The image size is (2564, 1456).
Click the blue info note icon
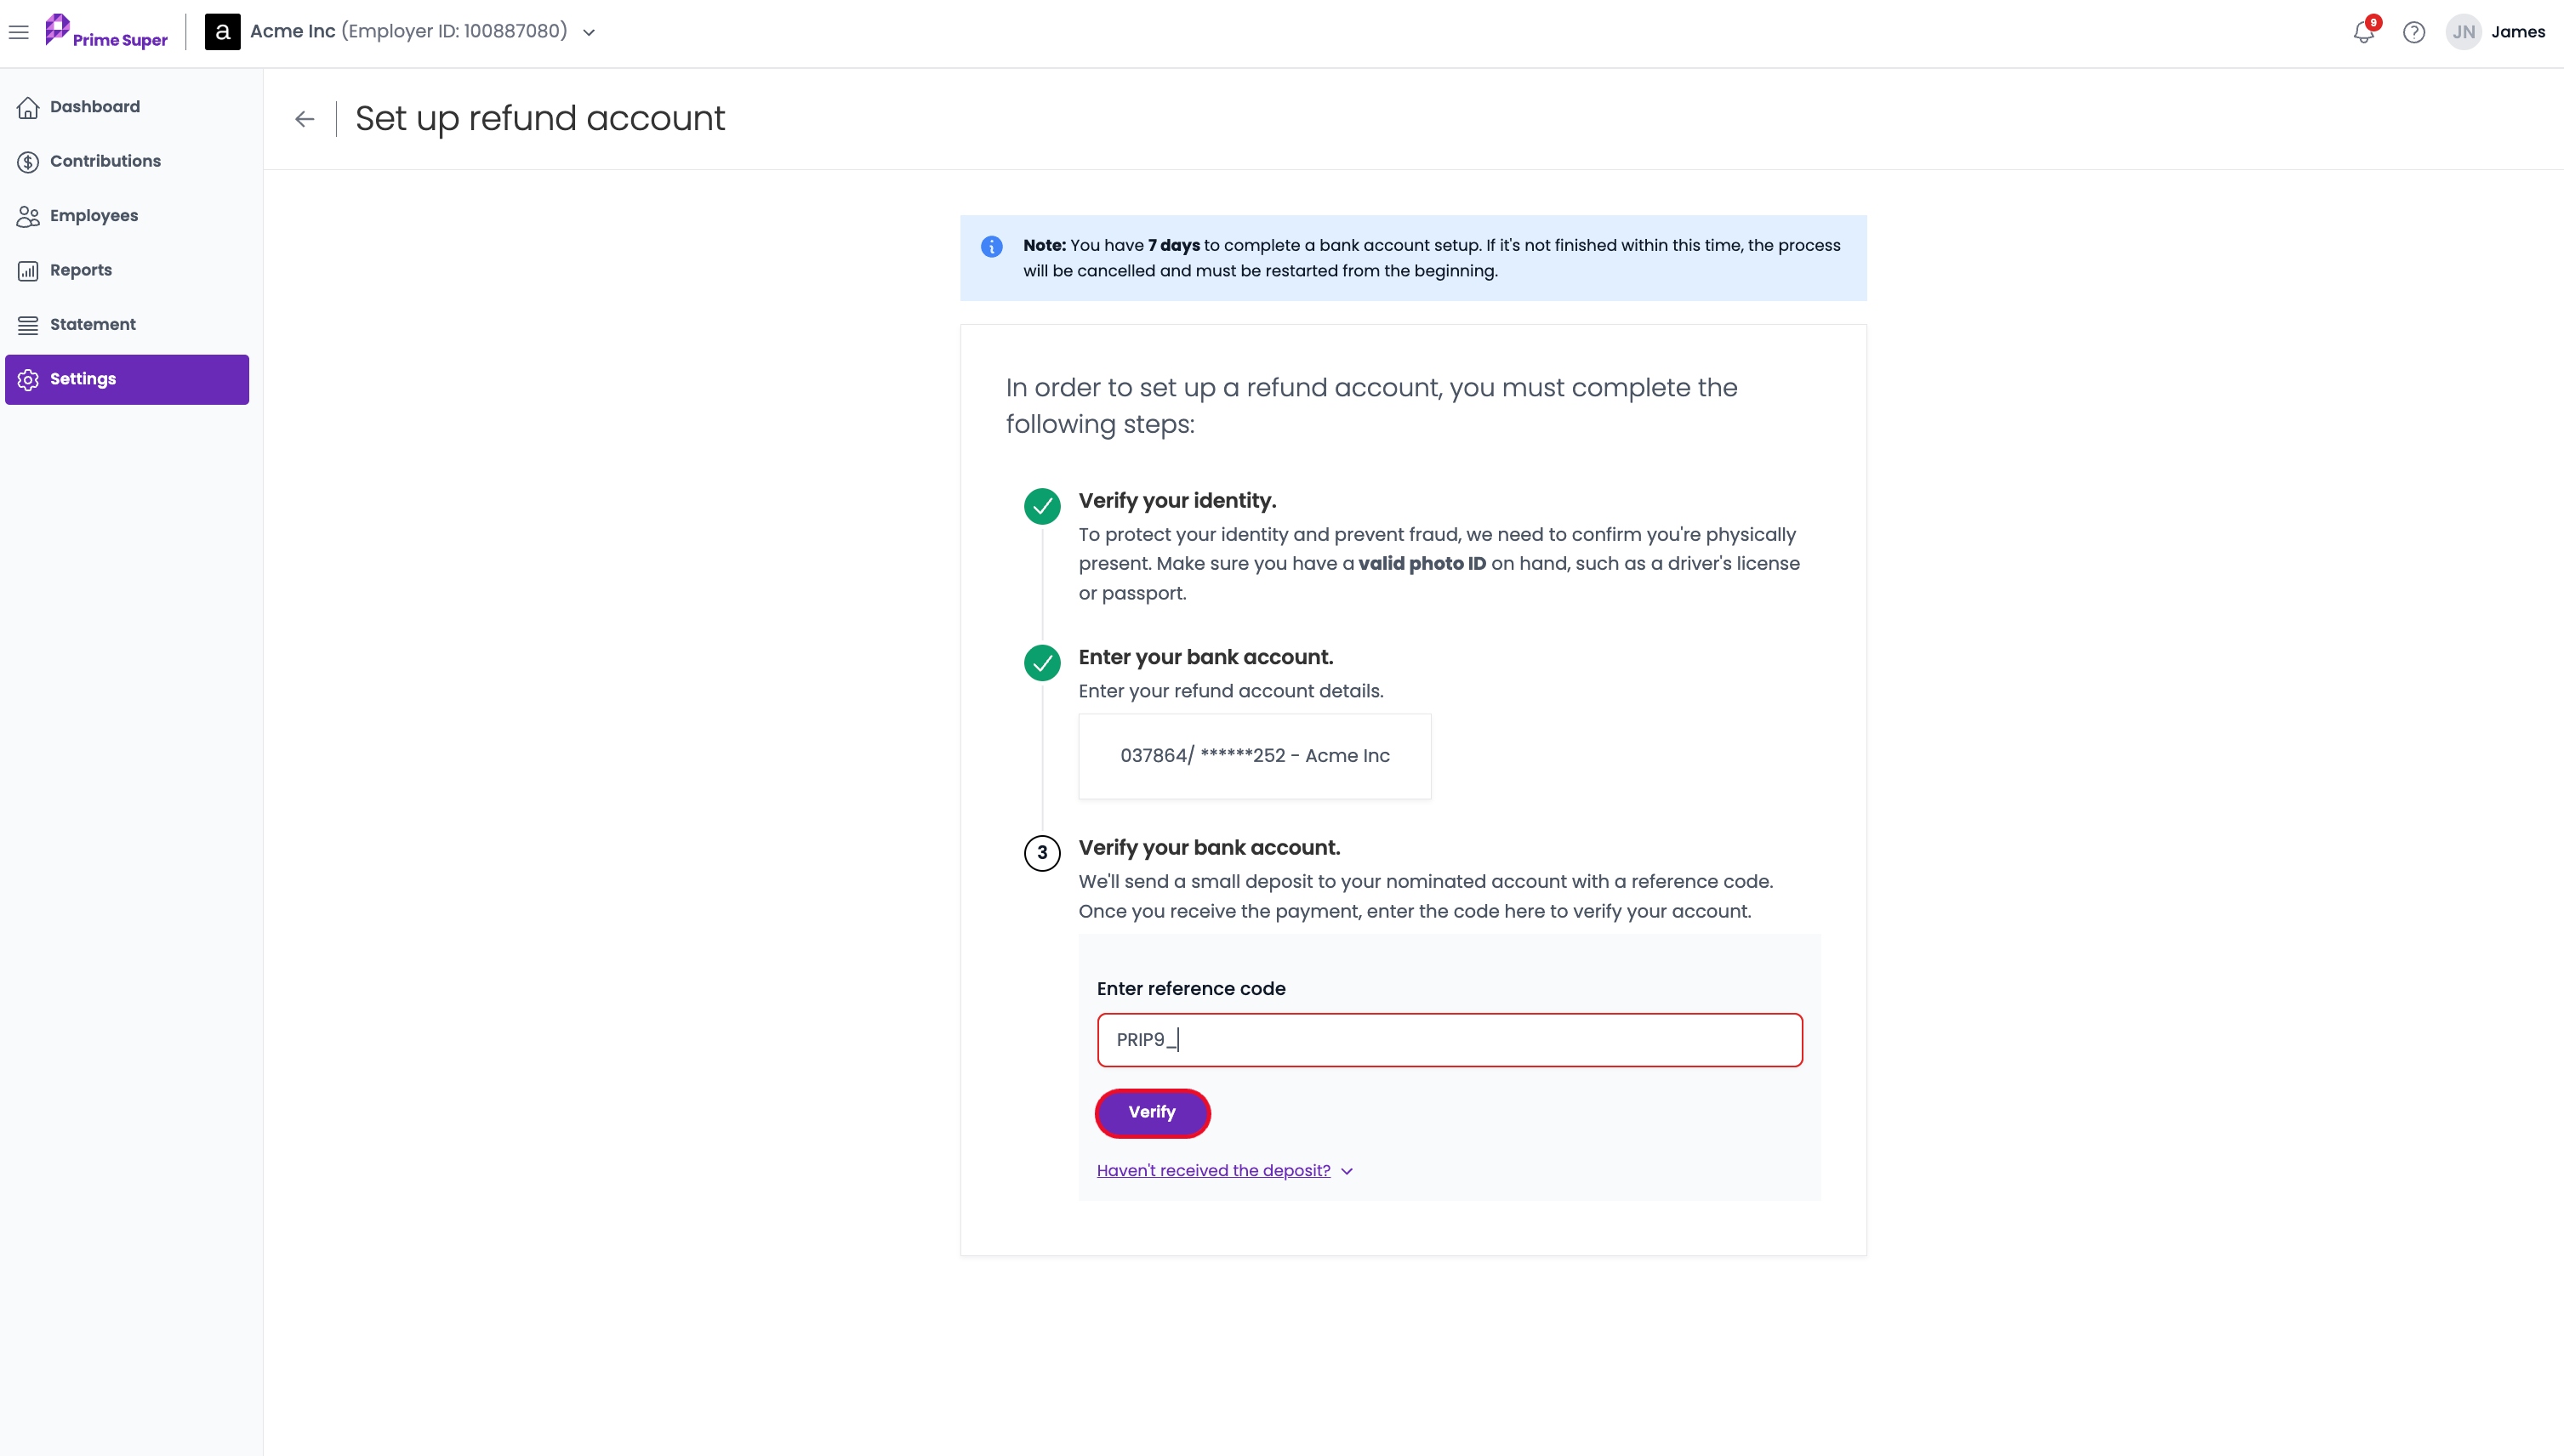point(991,246)
